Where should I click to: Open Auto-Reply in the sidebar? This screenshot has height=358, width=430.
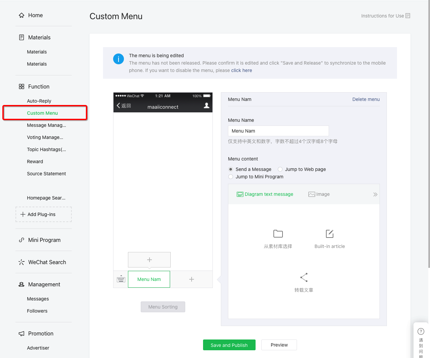pyautogui.click(x=39, y=101)
